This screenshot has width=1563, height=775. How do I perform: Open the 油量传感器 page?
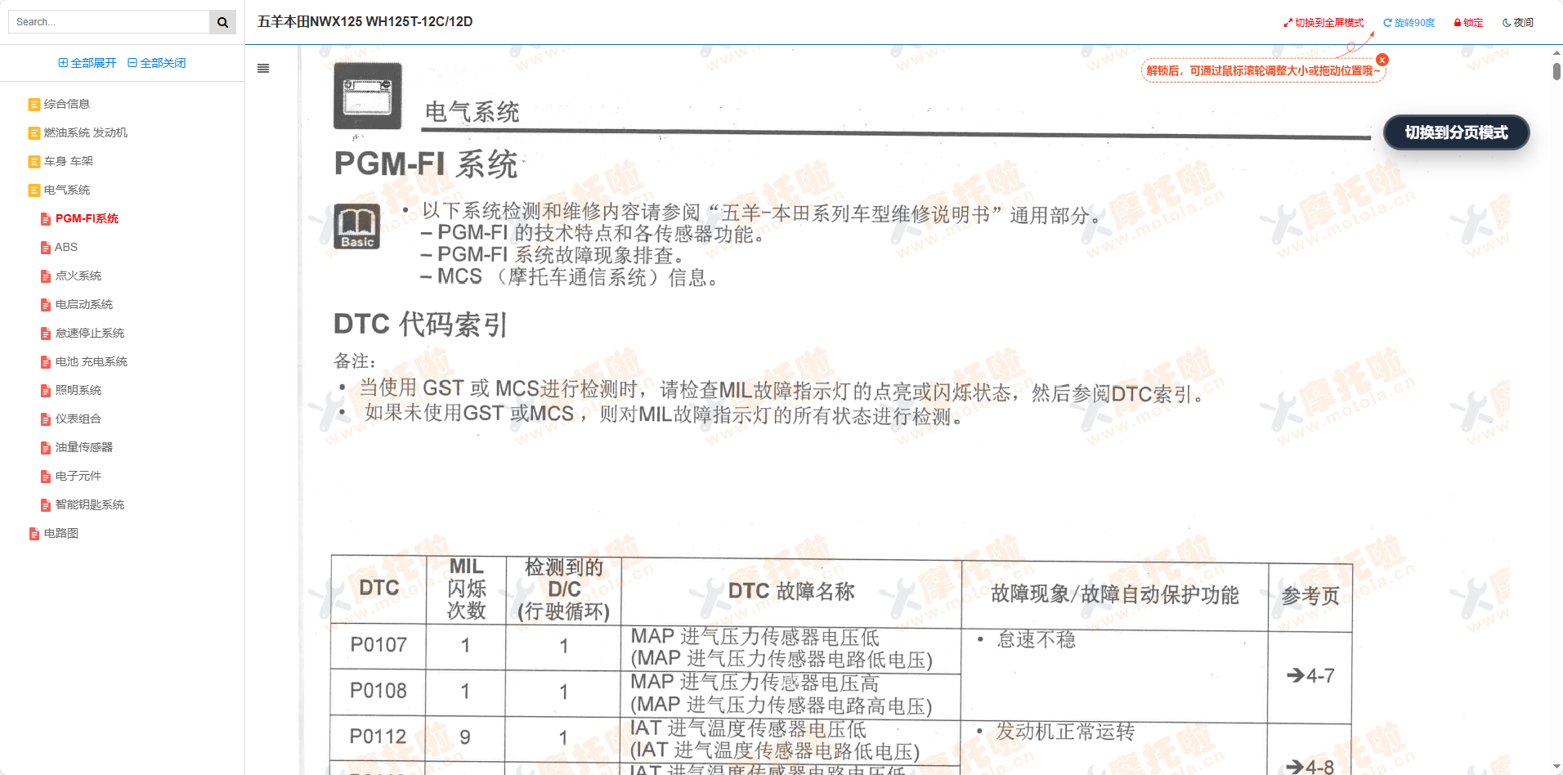click(x=84, y=447)
